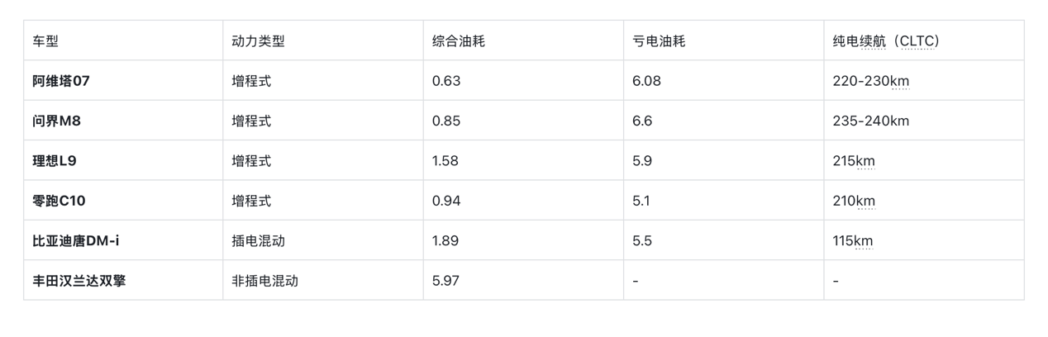Select the 问界M8 model name cell
Screen dimensions: 1048x337
click(x=57, y=121)
